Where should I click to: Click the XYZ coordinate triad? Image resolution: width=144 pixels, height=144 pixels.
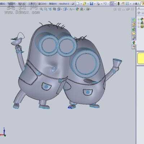[x=3, y=132]
